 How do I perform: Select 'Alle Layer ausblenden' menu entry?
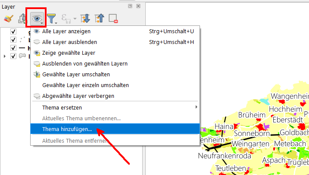115,42
